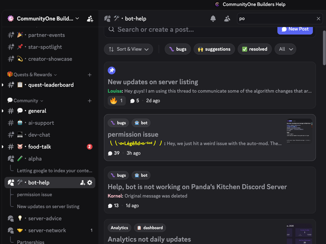This screenshot has width=326, height=244.
Task: Filter posts by the resolved tag
Action: coord(255,49)
